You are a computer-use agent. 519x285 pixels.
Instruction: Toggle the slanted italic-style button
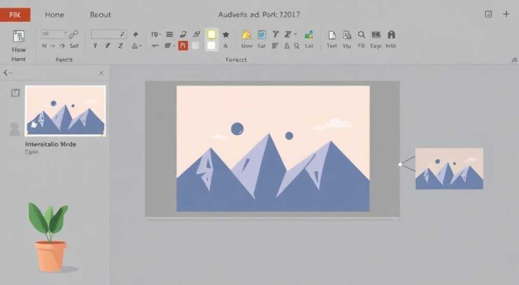click(x=107, y=46)
